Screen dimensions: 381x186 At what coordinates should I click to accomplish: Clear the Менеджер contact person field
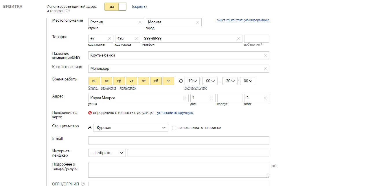click(265, 69)
